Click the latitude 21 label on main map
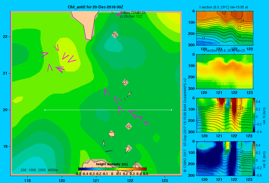This screenshot has width=269, height=183. click(x=5, y=73)
